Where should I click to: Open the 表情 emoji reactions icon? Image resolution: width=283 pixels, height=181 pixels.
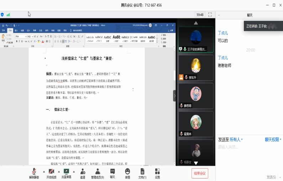point(127,173)
